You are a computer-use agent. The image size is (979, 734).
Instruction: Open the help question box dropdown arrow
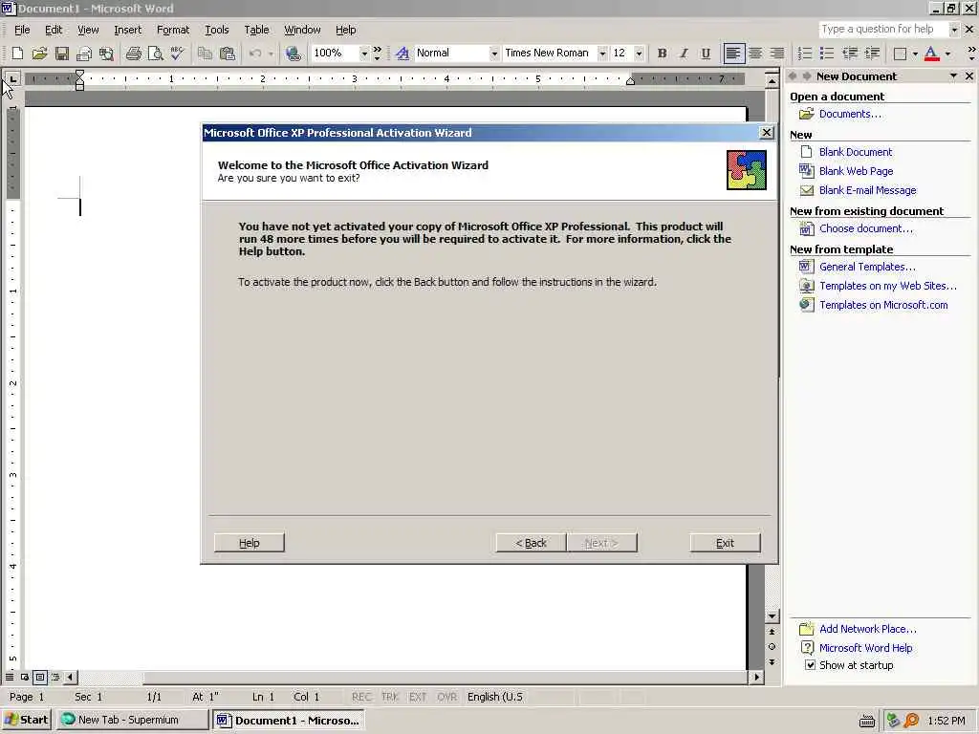(954, 30)
